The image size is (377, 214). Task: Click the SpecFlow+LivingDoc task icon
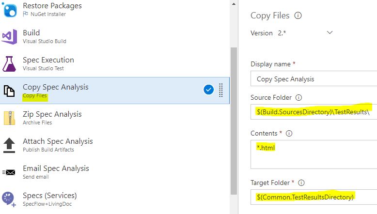click(9, 199)
